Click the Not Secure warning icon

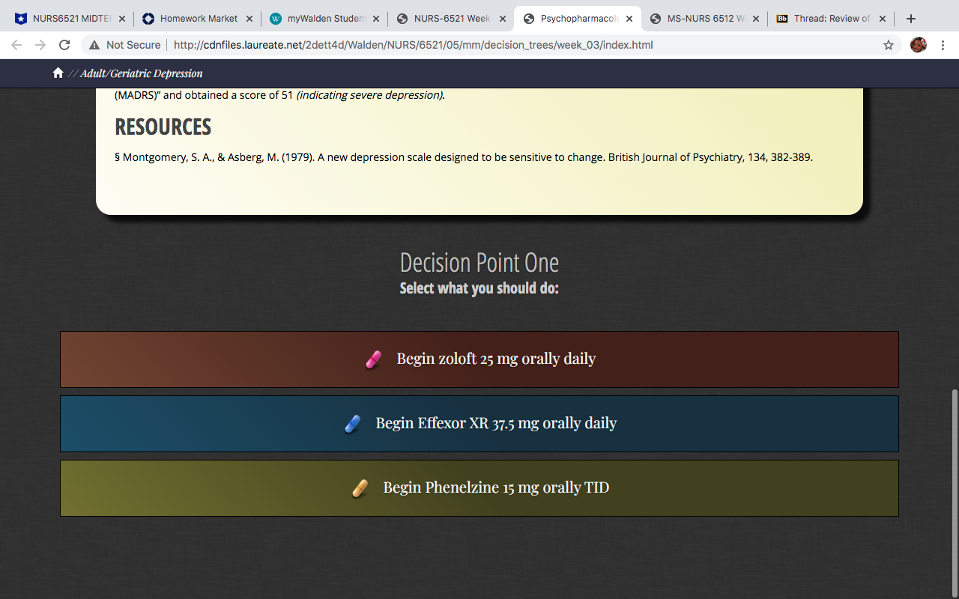[x=94, y=45]
